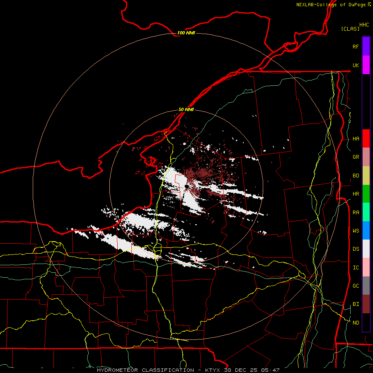Click the DS legend label
Viewport: 373px width, 373px height.
coord(356,249)
